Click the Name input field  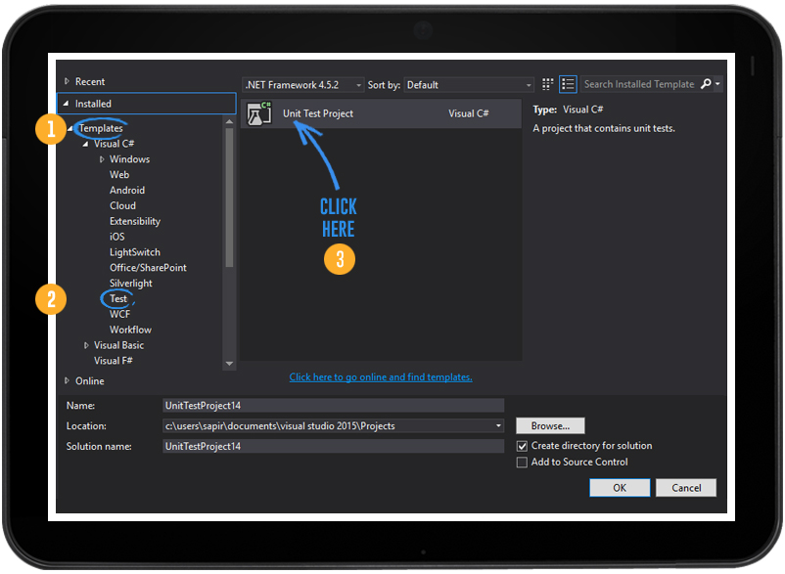333,406
